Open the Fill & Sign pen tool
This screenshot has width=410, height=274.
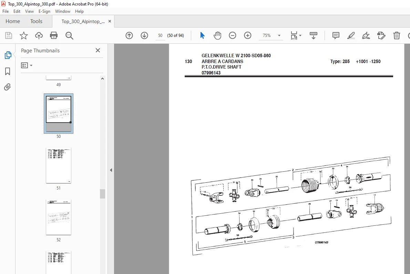pos(366,35)
